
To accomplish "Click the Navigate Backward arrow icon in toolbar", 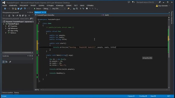I will [5, 8].
